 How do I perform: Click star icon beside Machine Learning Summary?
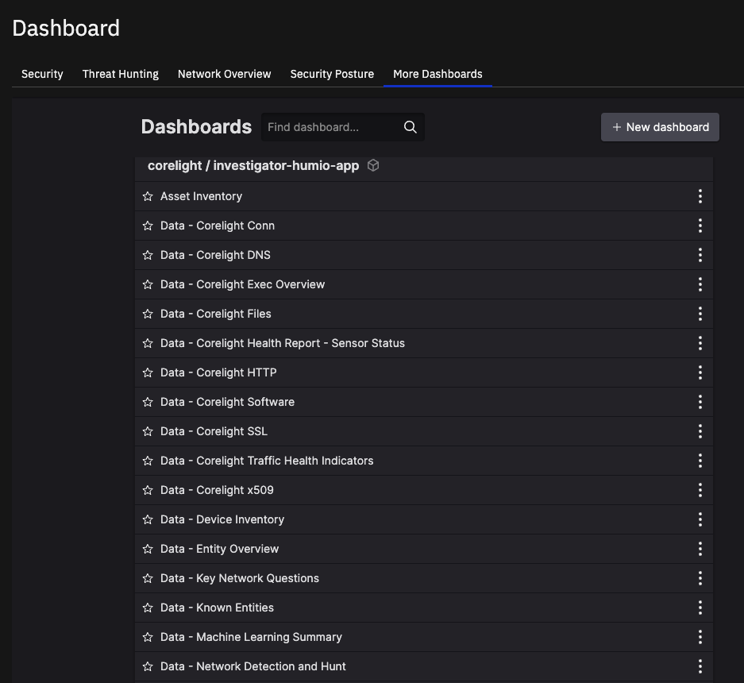pyautogui.click(x=148, y=638)
